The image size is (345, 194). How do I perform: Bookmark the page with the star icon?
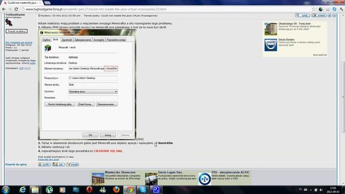click(314, 9)
